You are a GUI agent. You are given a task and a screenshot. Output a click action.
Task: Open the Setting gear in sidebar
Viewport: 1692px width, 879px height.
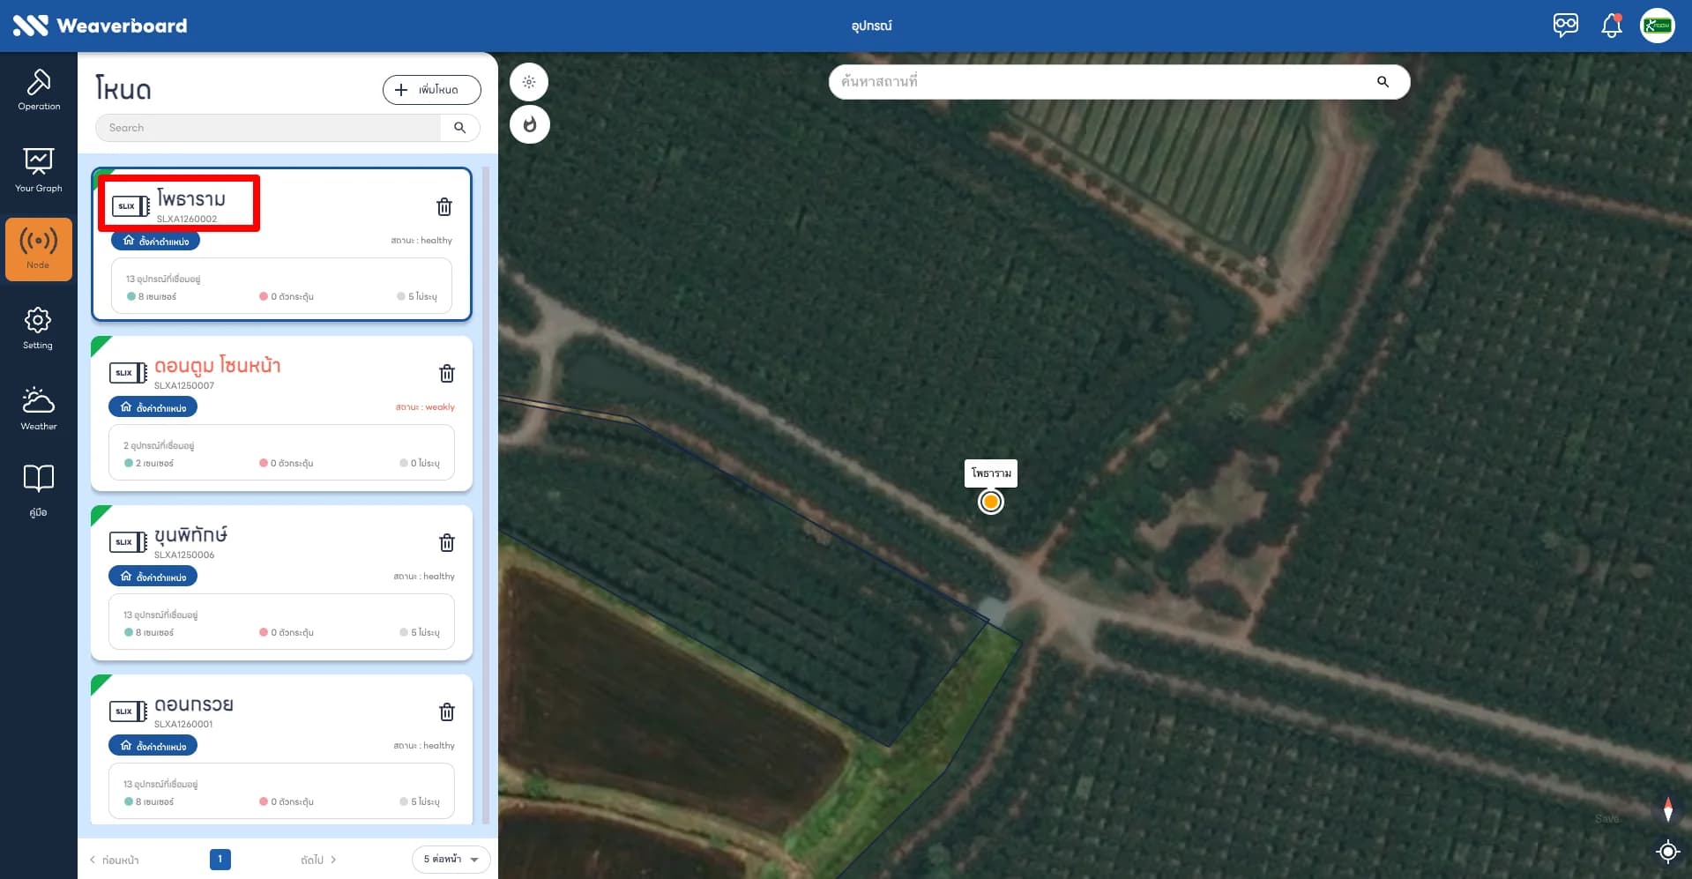pyautogui.click(x=38, y=328)
